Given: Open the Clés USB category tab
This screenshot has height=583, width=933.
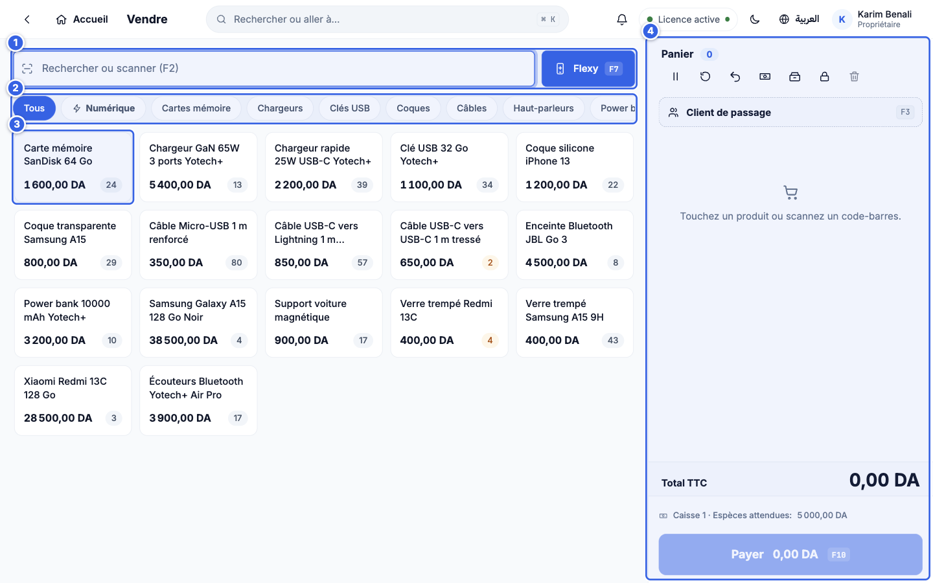Looking at the screenshot, I should click(x=350, y=108).
